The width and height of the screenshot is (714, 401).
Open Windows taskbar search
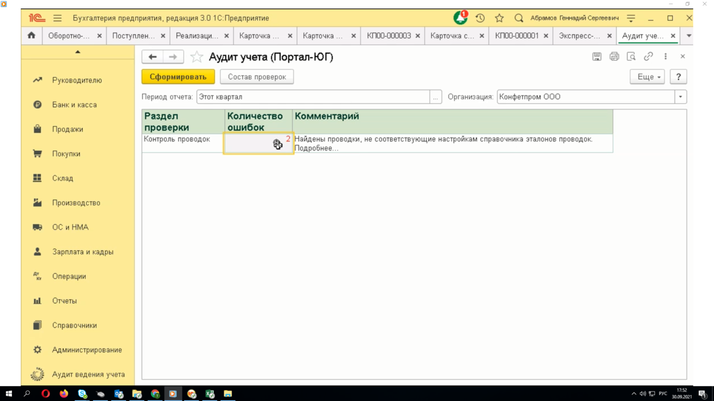click(x=27, y=394)
